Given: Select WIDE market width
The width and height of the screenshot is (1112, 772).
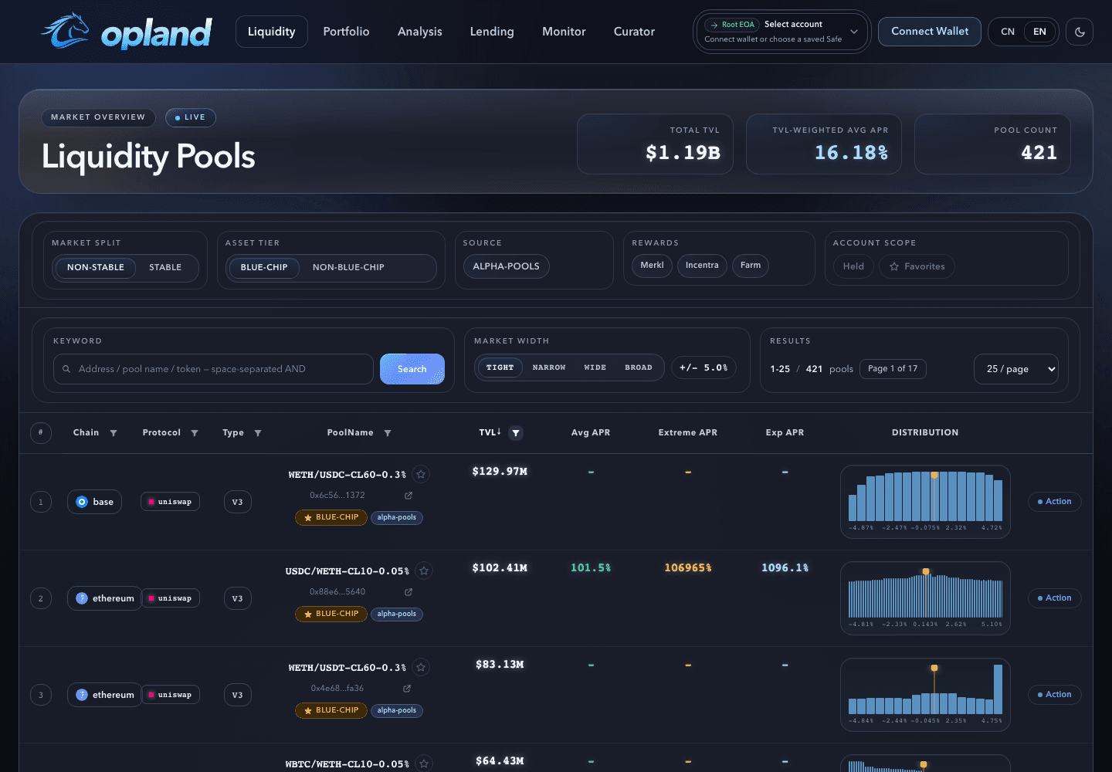Looking at the screenshot, I should 595,367.
